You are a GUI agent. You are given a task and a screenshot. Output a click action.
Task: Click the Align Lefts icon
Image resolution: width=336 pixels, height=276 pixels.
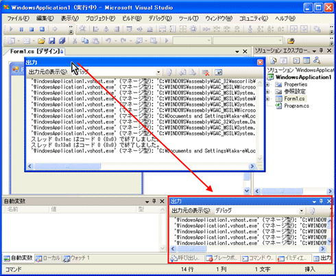point(96,29)
